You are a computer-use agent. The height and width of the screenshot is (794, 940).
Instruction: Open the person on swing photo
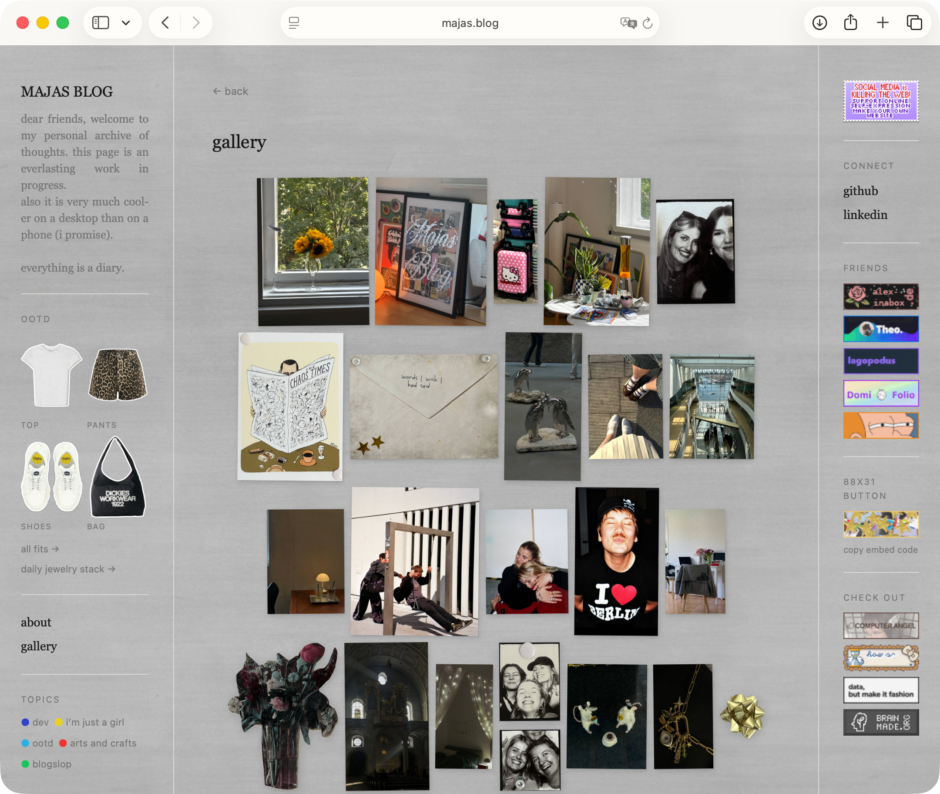414,561
